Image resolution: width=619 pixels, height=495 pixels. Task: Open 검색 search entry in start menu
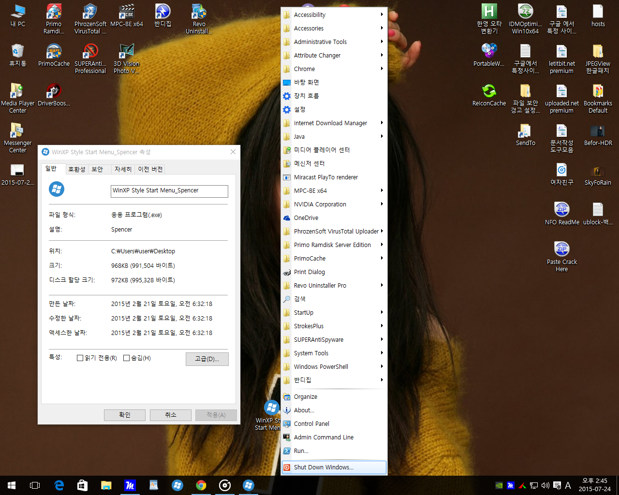tap(334, 299)
